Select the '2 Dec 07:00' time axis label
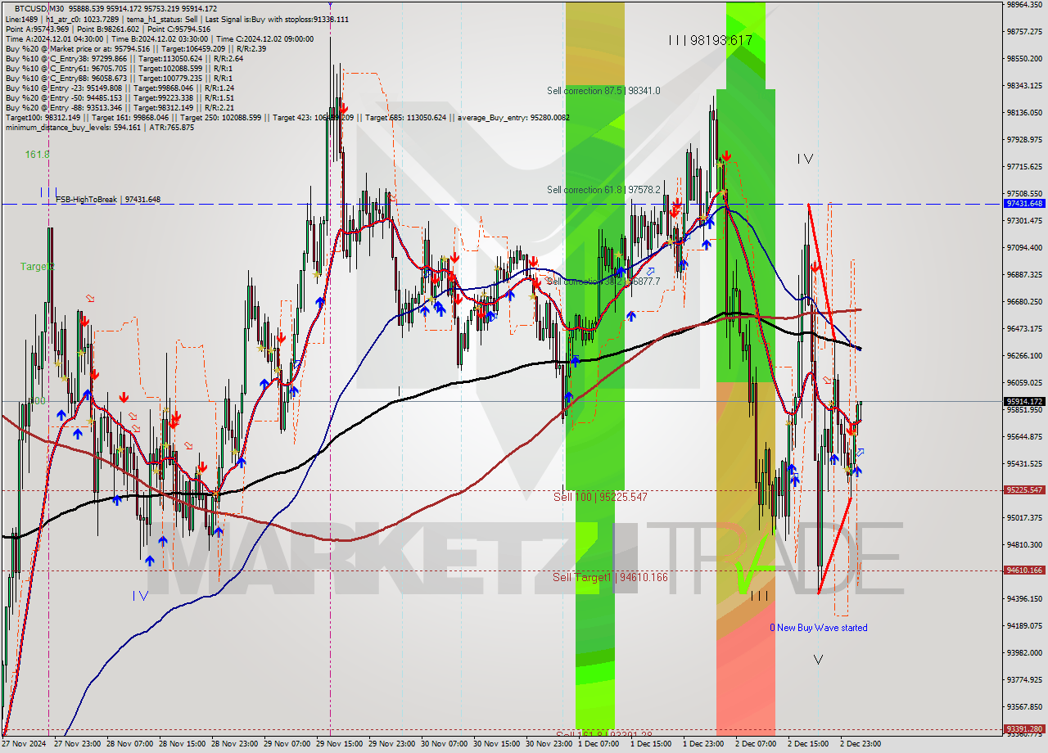 coord(757,744)
